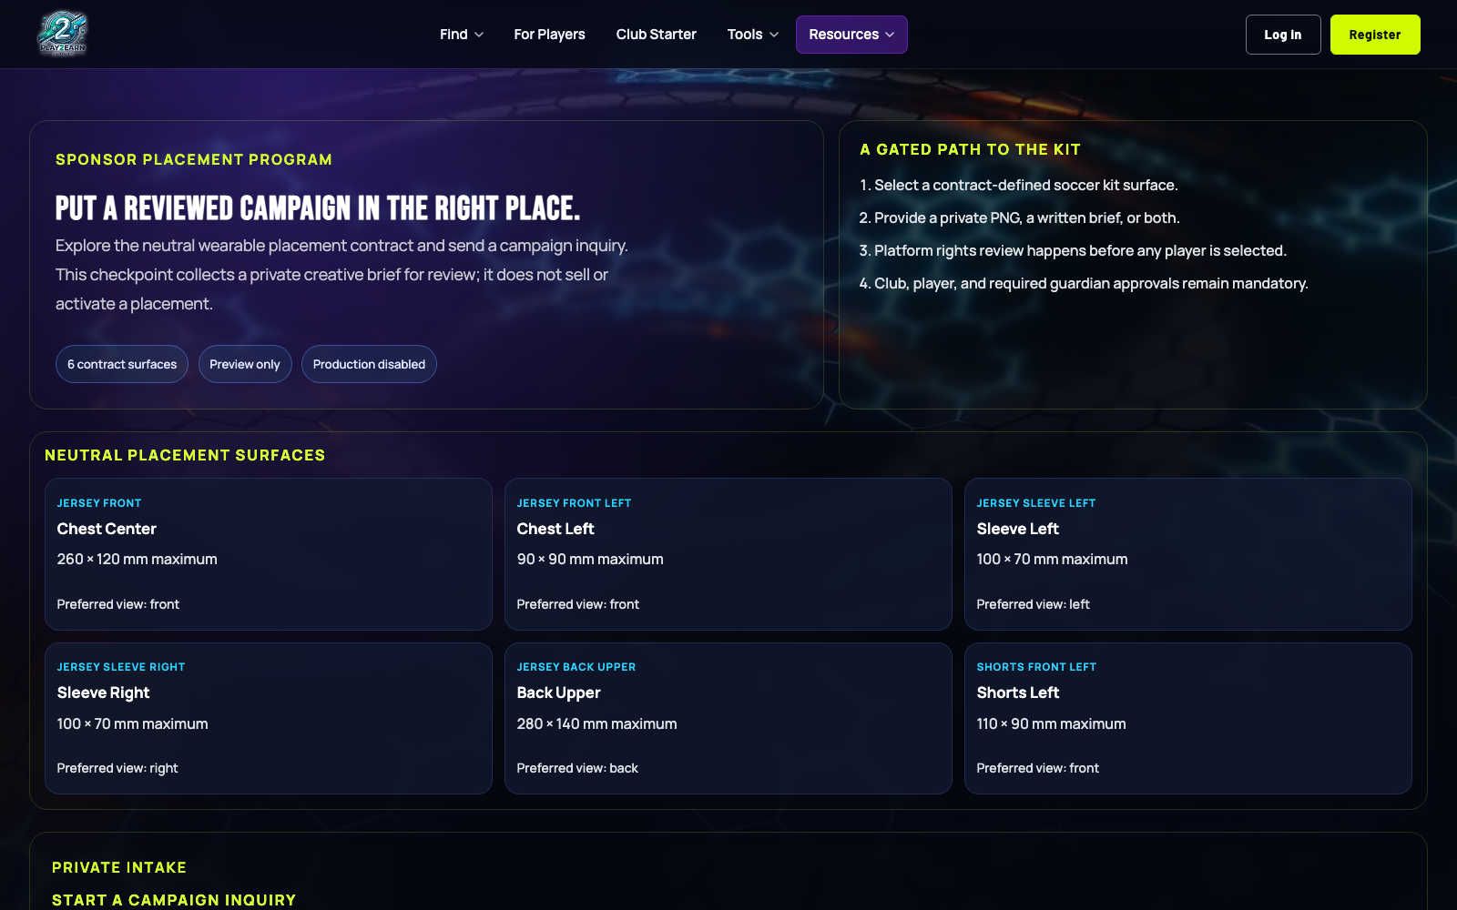Click the Sponsor Placement Program label
1457x910 pixels.
click(x=194, y=159)
